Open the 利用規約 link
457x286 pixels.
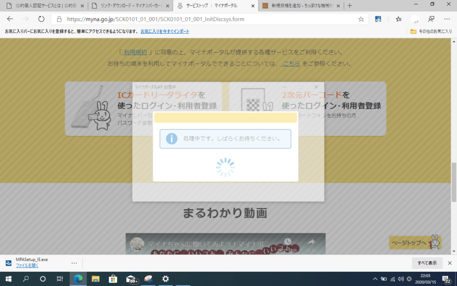coord(134,52)
